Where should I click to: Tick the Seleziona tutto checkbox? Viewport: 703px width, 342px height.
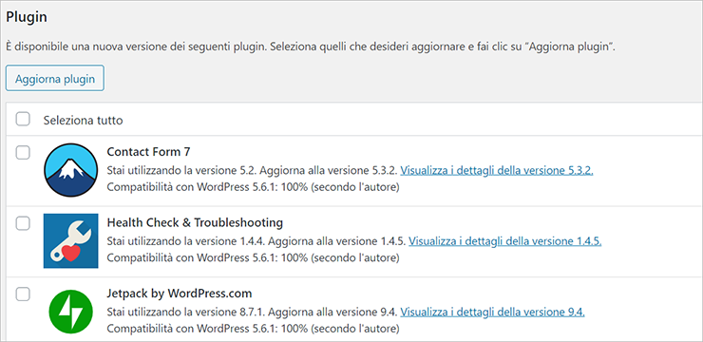click(23, 120)
